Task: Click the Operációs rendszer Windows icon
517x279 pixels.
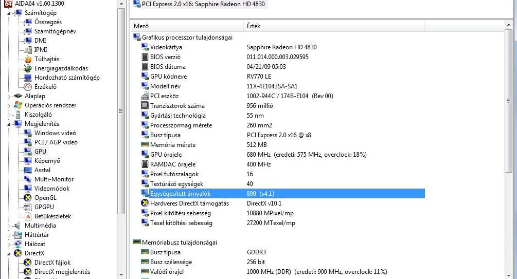Action: coord(18,105)
